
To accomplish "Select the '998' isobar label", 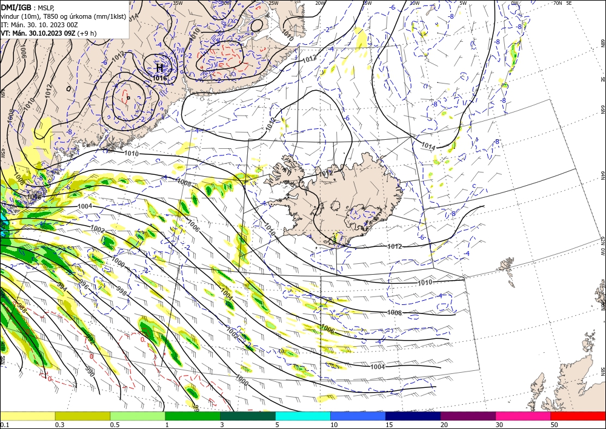I will point(121,292).
